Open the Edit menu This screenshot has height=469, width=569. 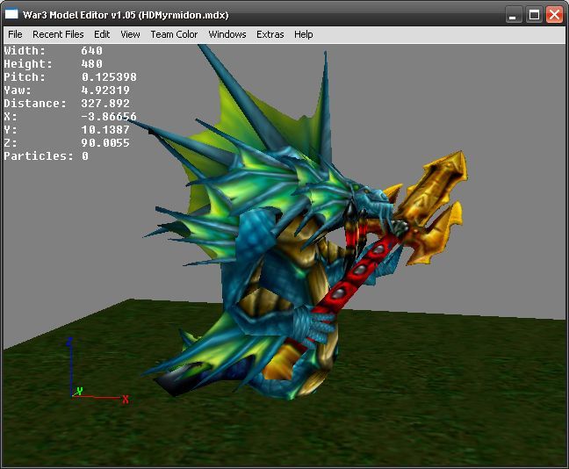pyautogui.click(x=102, y=34)
